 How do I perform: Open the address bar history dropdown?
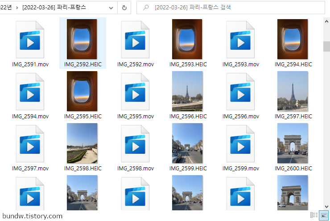[111, 8]
